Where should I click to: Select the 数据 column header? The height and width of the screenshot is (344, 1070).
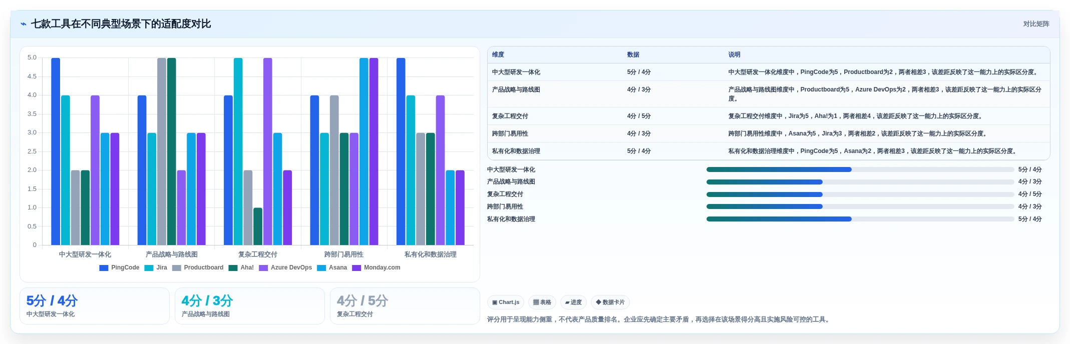(x=633, y=55)
